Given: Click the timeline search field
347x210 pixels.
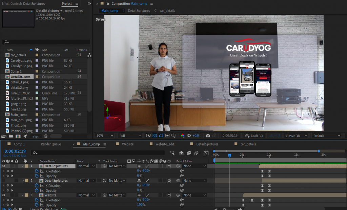Looking at the screenshot, I should click(x=99, y=153).
